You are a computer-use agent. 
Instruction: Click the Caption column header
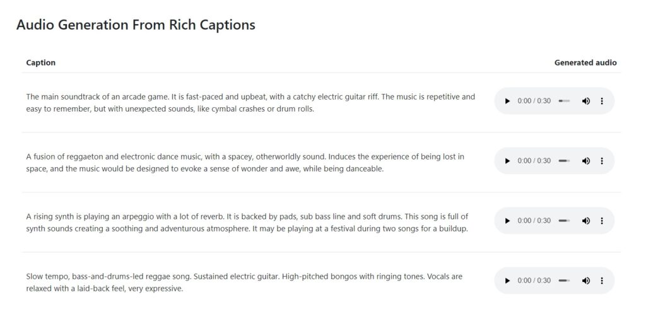pos(41,62)
